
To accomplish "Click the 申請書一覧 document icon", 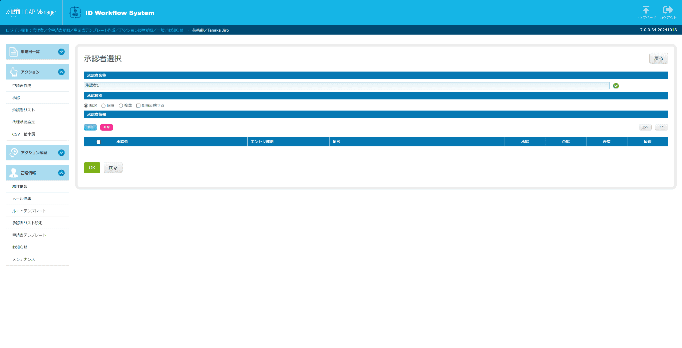I will point(14,52).
